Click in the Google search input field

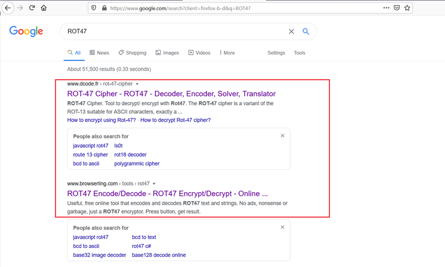coord(172,31)
